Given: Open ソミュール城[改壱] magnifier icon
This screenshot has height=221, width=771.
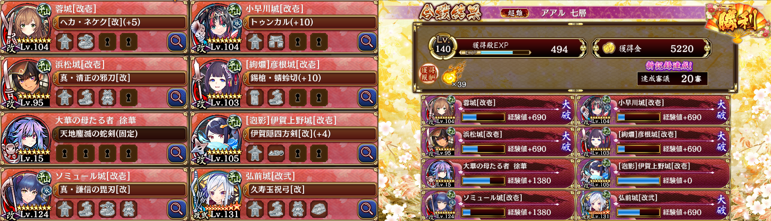Looking at the screenshot, I should point(177,209).
